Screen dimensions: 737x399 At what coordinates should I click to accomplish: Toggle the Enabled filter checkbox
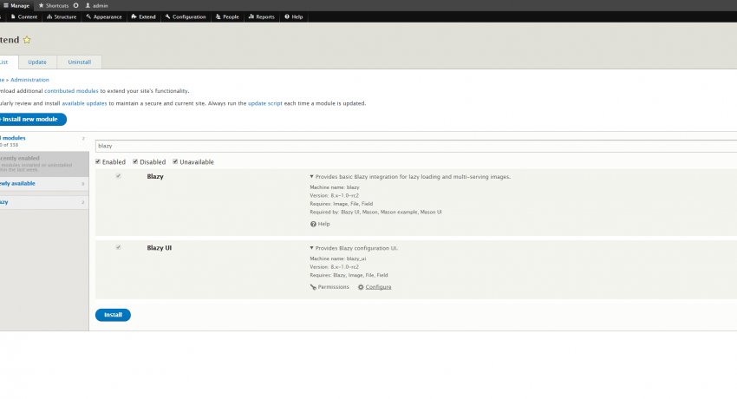98,161
